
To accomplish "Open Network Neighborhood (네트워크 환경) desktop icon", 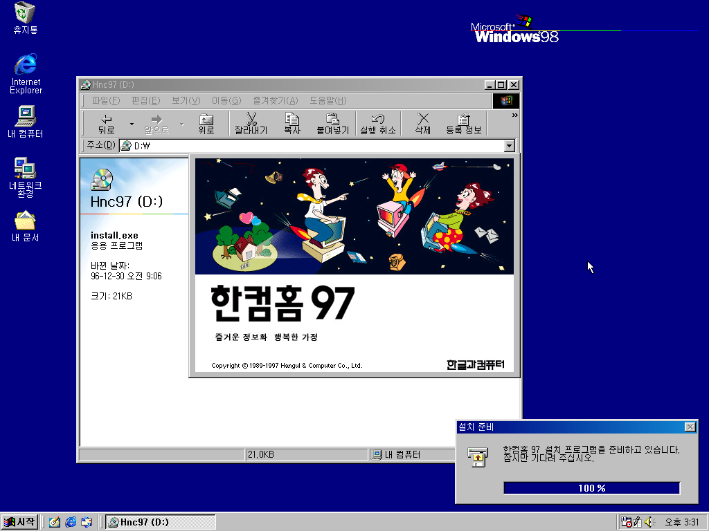I will [26, 178].
